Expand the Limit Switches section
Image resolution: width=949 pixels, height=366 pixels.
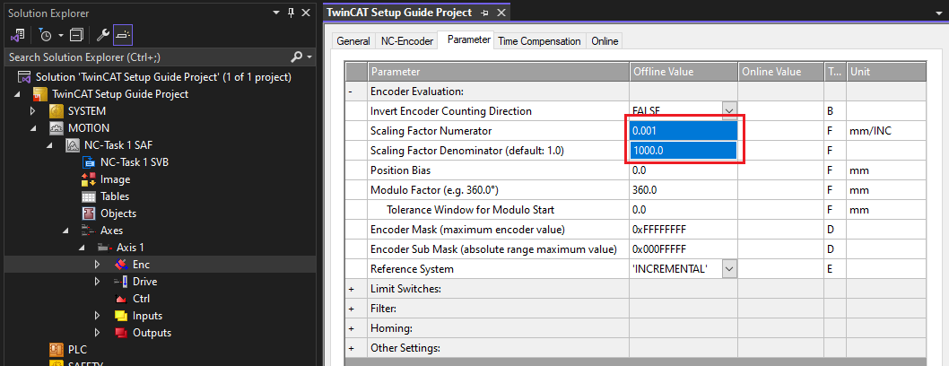click(351, 289)
